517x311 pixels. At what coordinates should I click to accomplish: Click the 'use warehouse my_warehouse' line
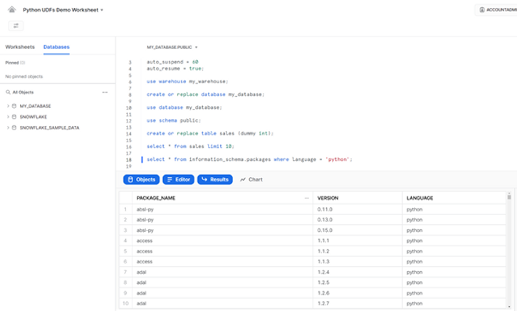coord(187,81)
